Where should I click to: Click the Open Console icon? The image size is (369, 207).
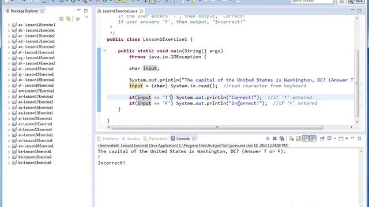click(341, 139)
